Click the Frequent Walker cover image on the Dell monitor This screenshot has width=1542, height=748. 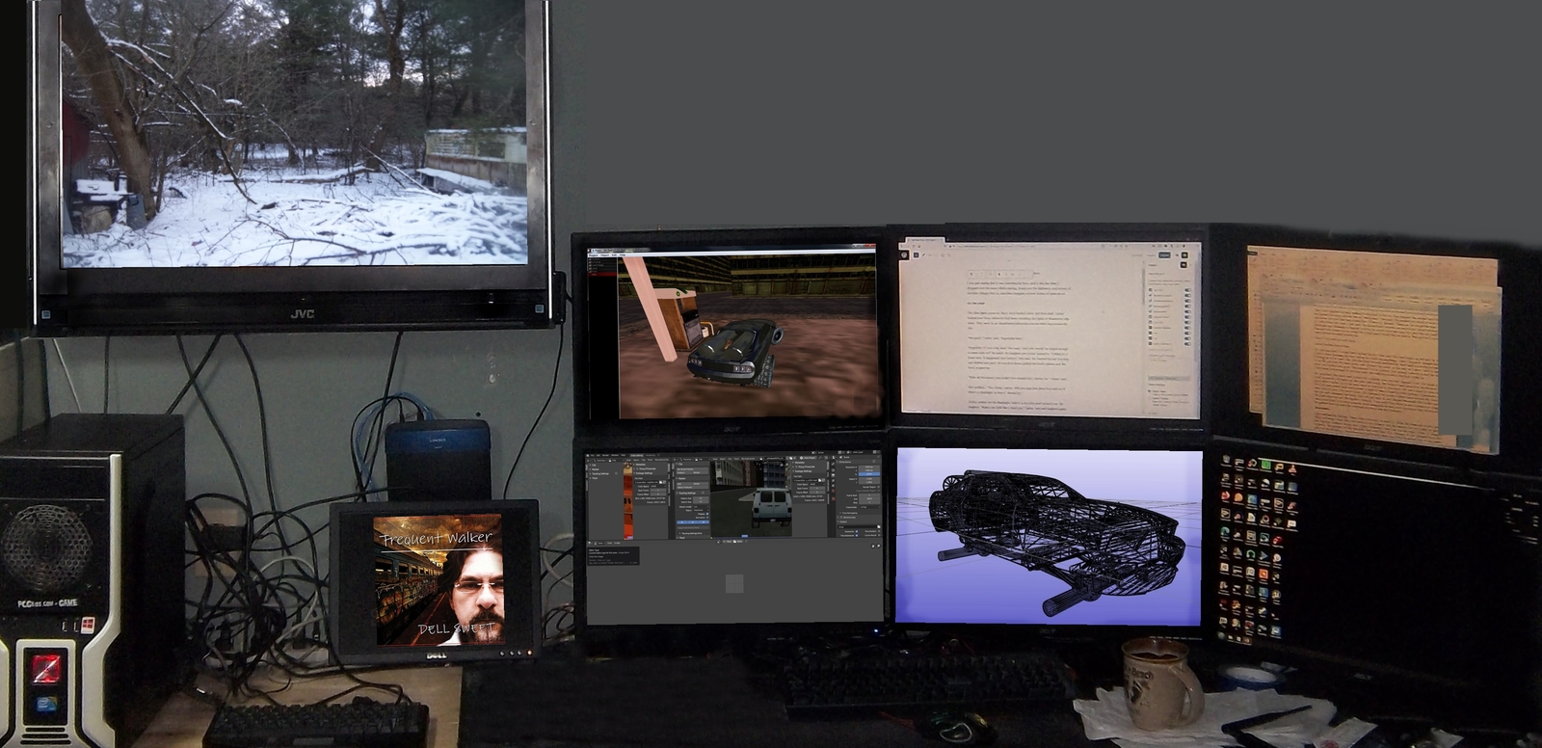[439, 580]
